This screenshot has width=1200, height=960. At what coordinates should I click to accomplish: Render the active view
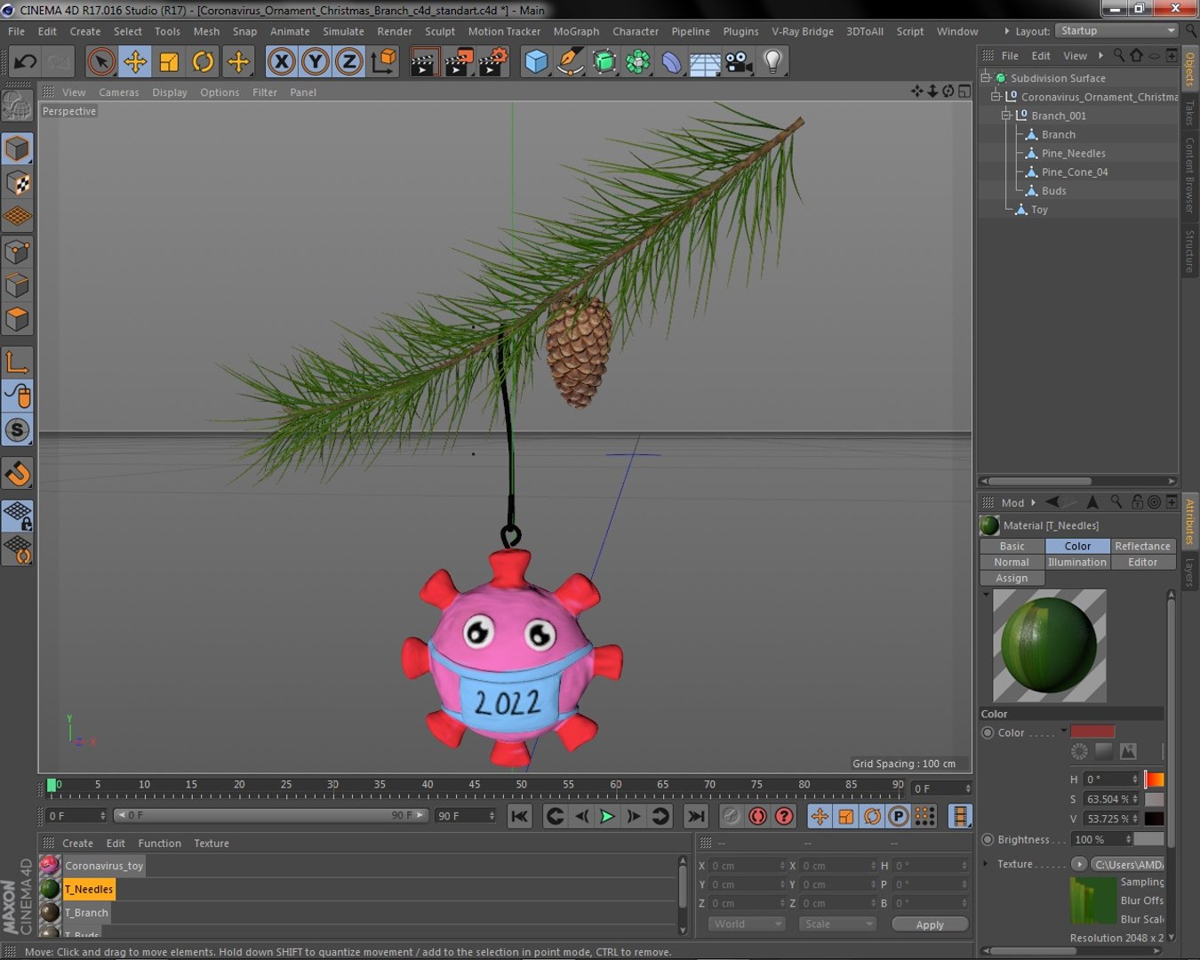coord(425,61)
